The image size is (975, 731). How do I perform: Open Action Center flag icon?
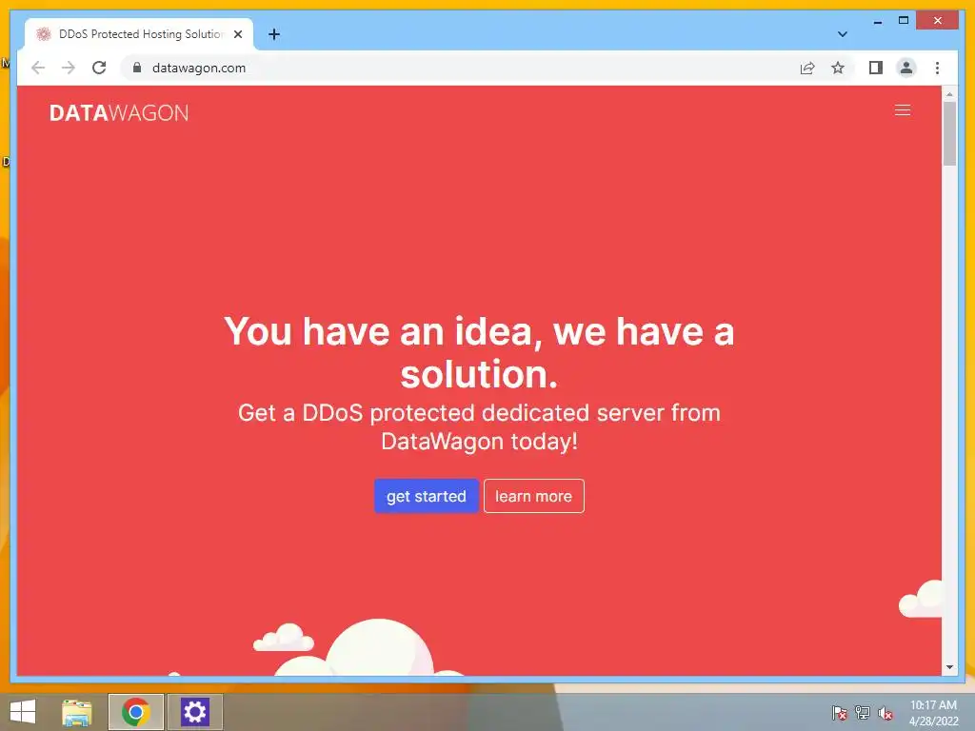click(x=840, y=713)
